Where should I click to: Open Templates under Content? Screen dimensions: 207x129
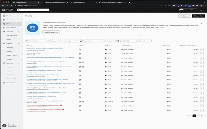10,47
